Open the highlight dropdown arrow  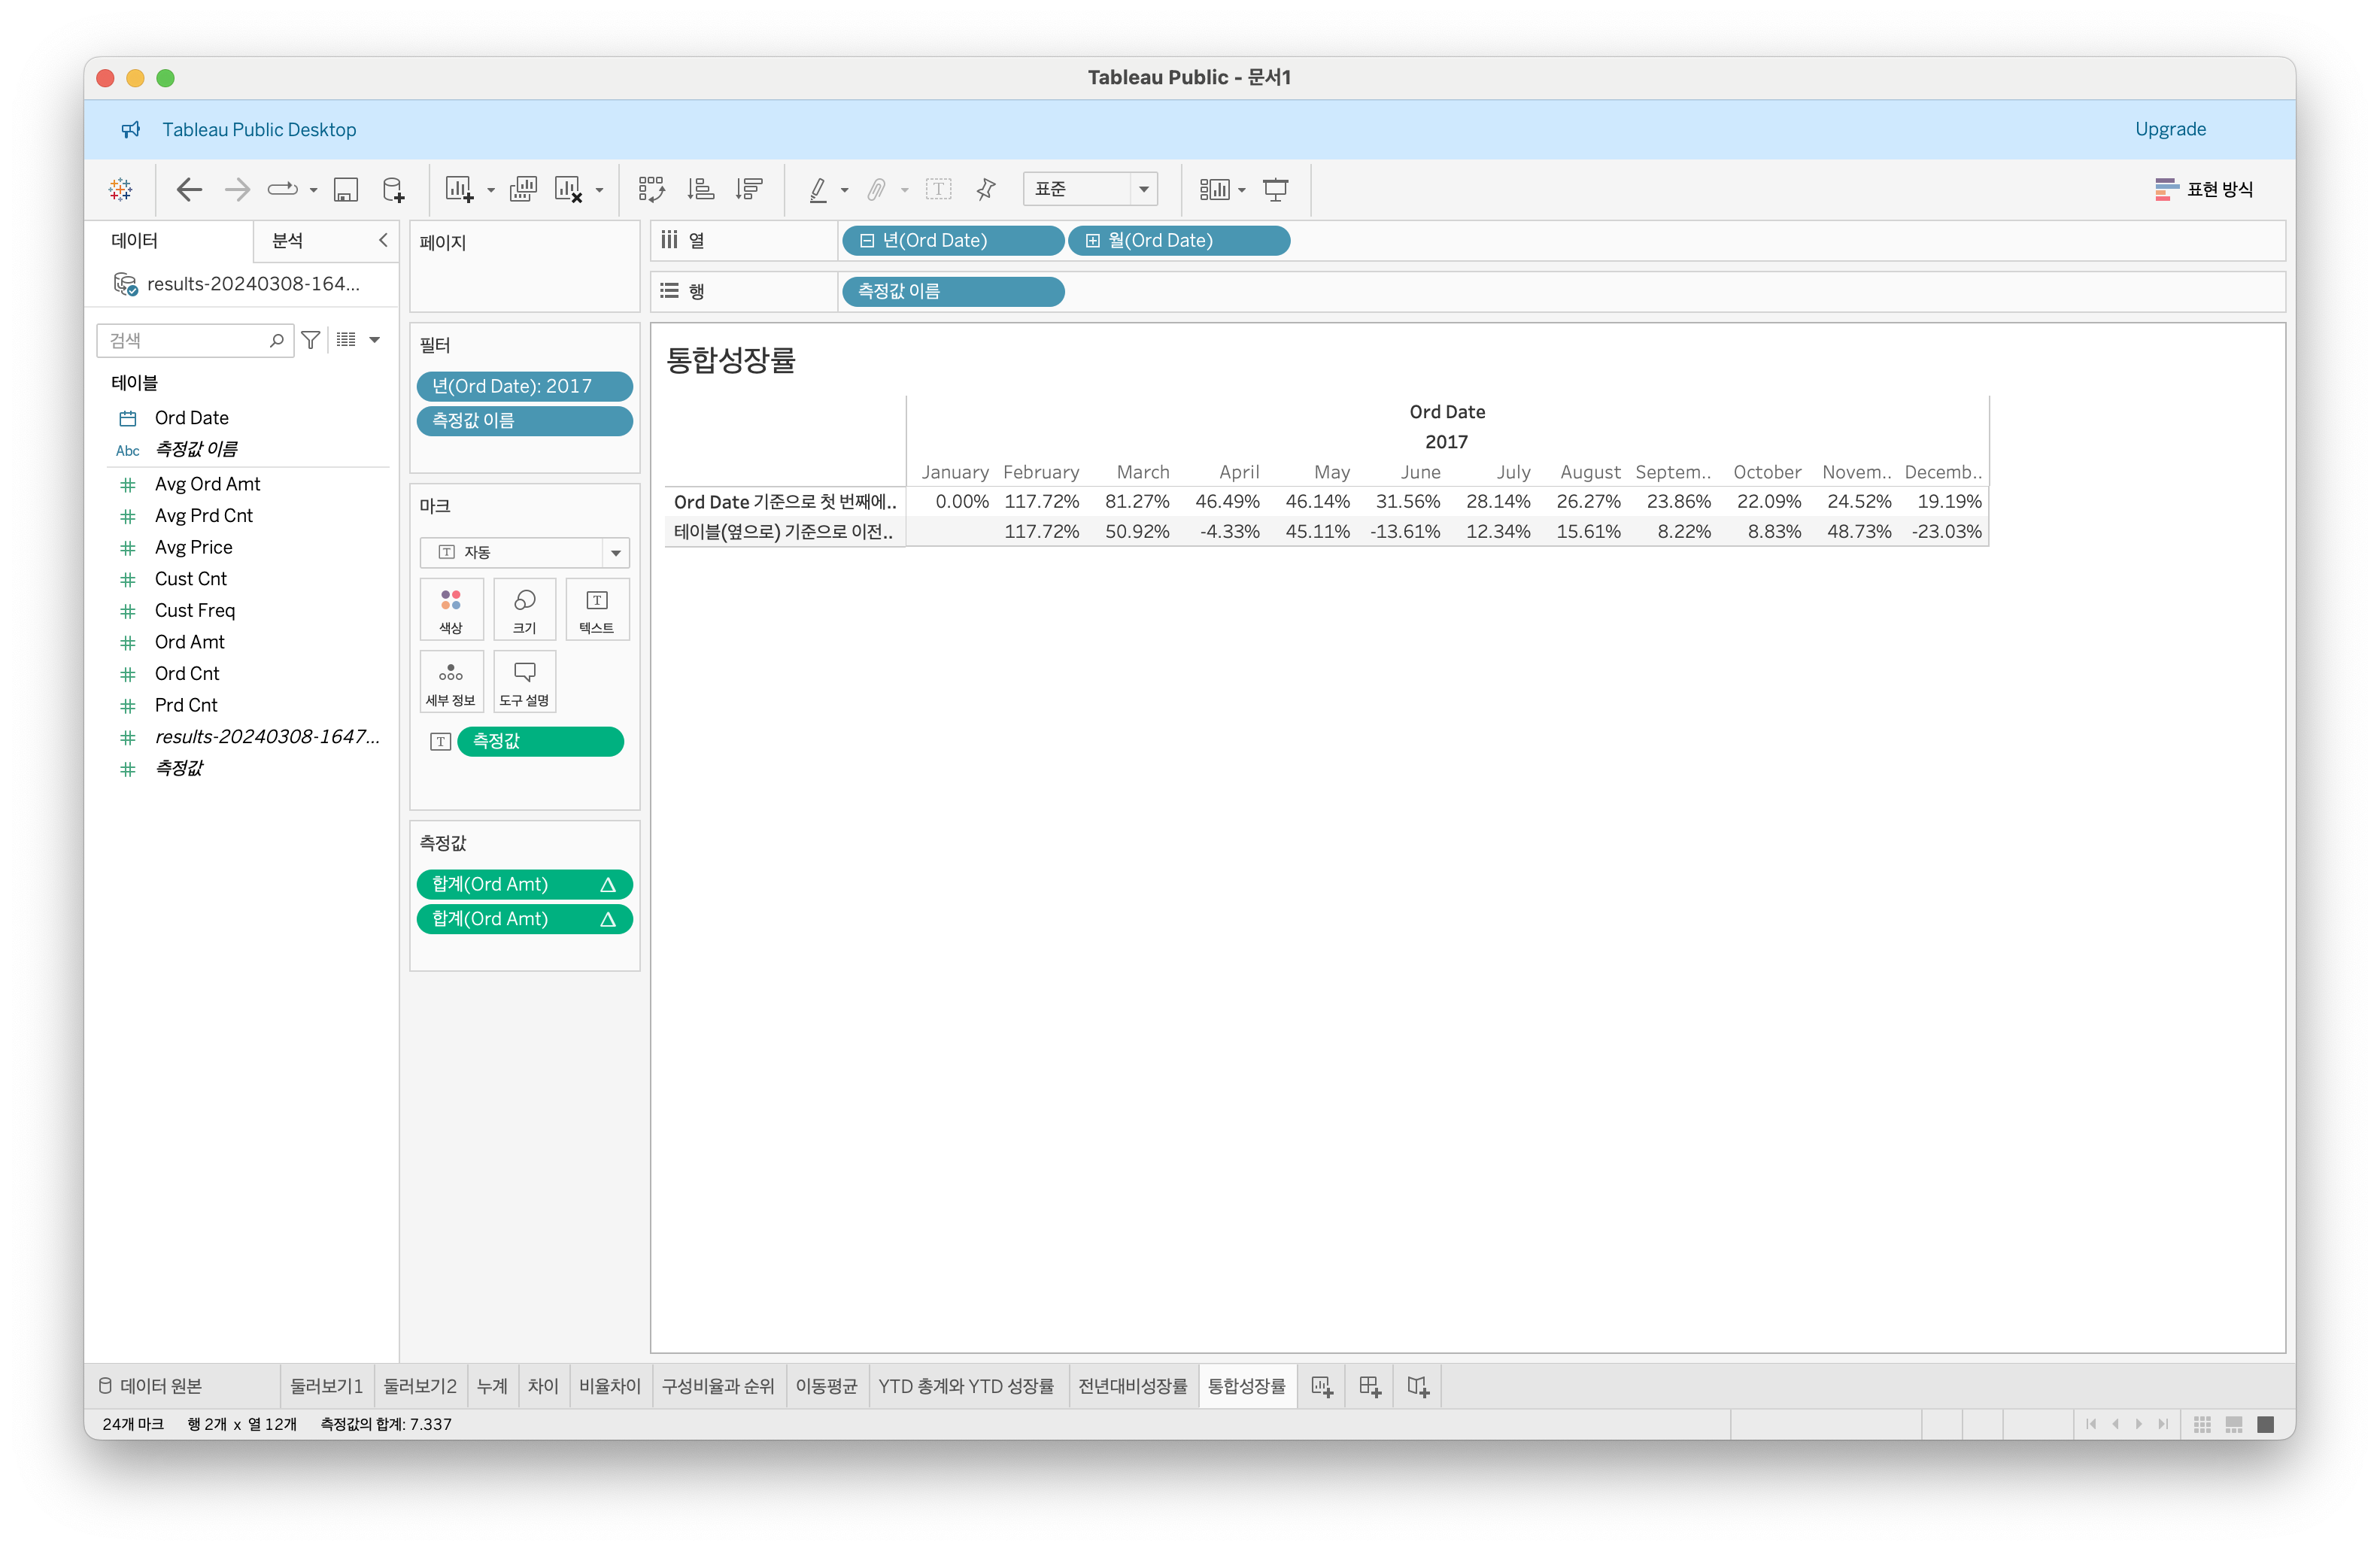point(845,190)
